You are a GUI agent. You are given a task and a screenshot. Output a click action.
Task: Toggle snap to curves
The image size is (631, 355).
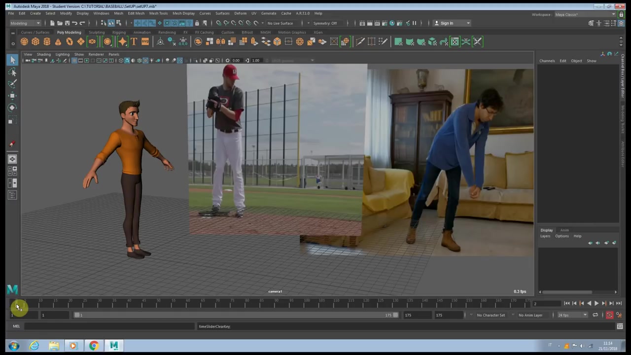pos(226,23)
